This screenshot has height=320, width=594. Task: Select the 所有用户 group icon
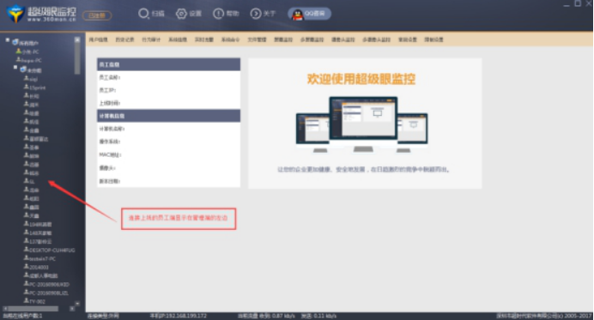pyautogui.click(x=15, y=42)
